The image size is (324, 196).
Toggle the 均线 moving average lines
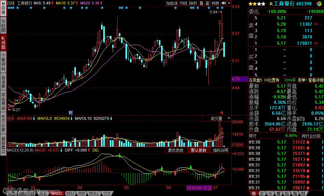[183, 3]
